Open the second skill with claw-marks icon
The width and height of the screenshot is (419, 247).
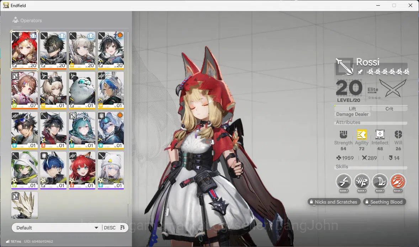pos(362,182)
